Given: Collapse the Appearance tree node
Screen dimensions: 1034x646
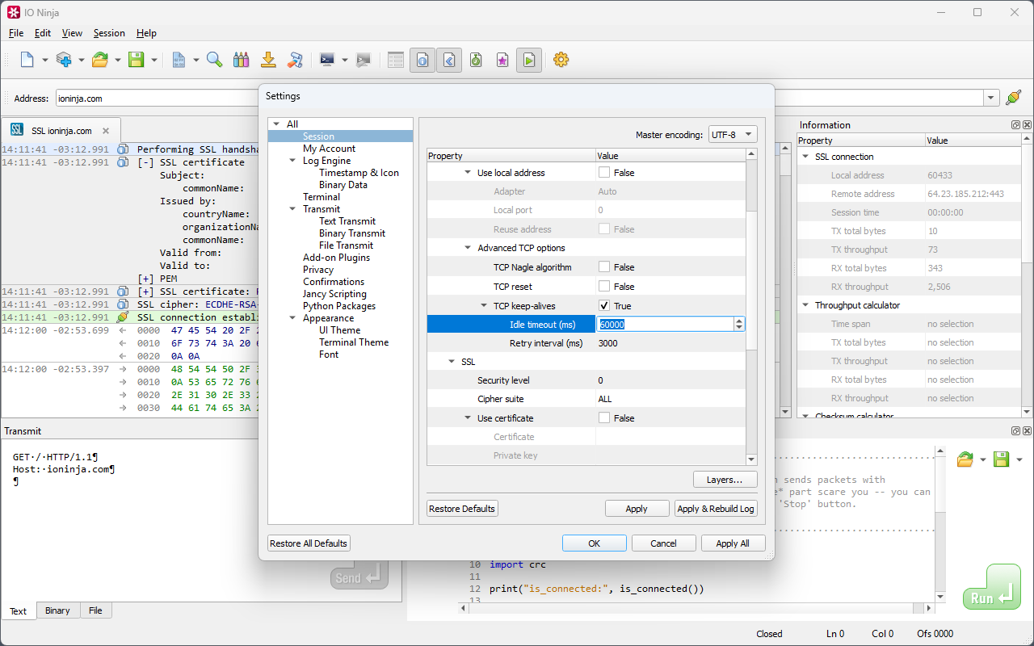Looking at the screenshot, I should 292,318.
